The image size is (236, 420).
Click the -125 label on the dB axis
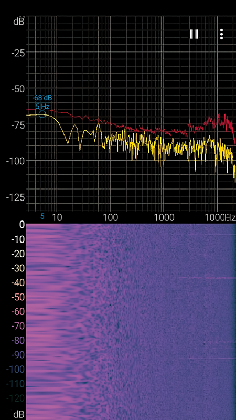tap(16, 198)
